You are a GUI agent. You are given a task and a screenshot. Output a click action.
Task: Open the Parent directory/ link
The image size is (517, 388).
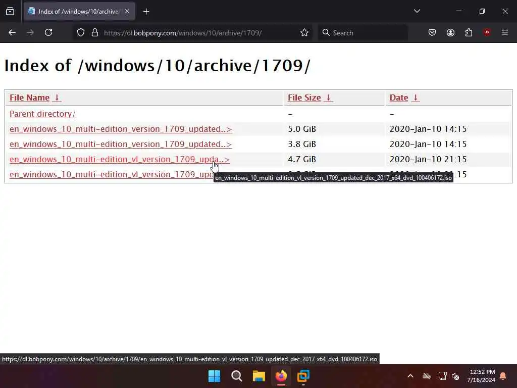tap(42, 114)
